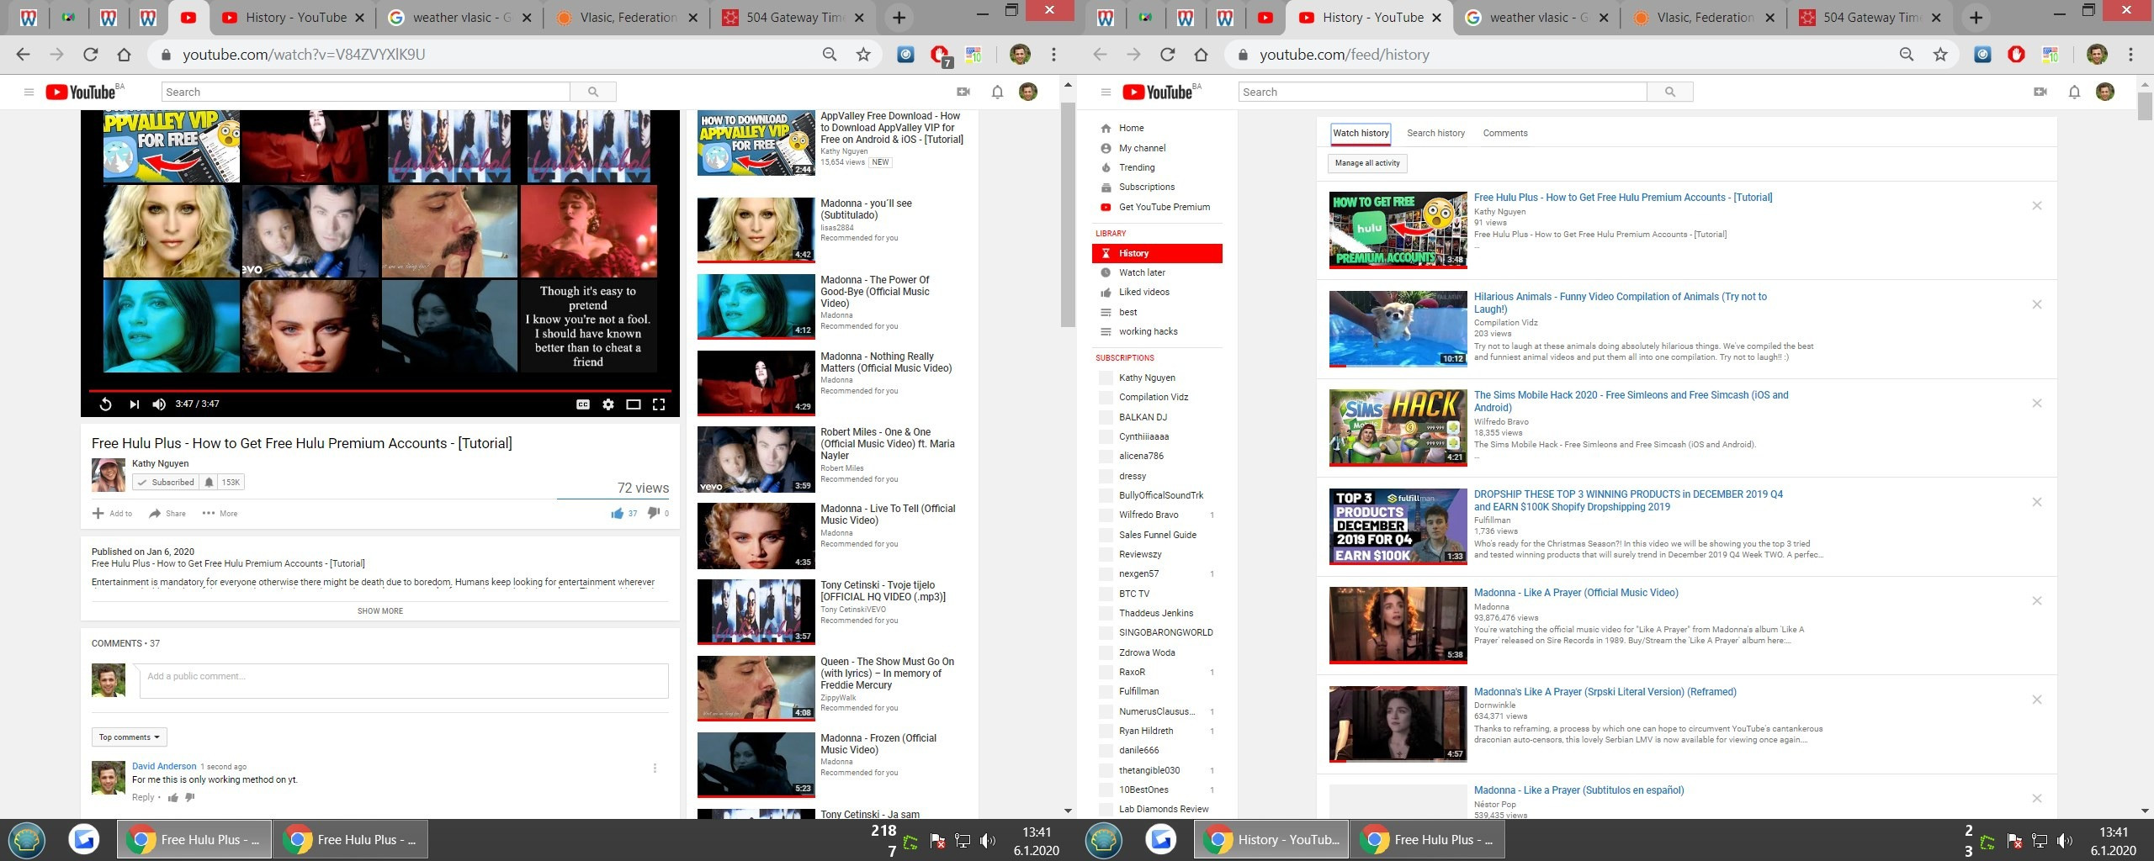Zoom icon in right window address bar
Screen dimensions: 2154x861
1907,55
